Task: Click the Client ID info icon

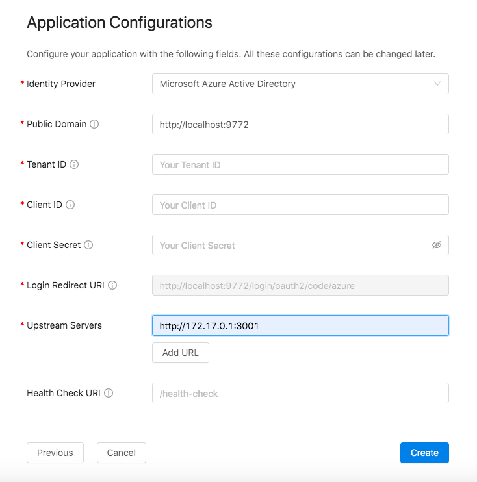Action: click(x=70, y=205)
